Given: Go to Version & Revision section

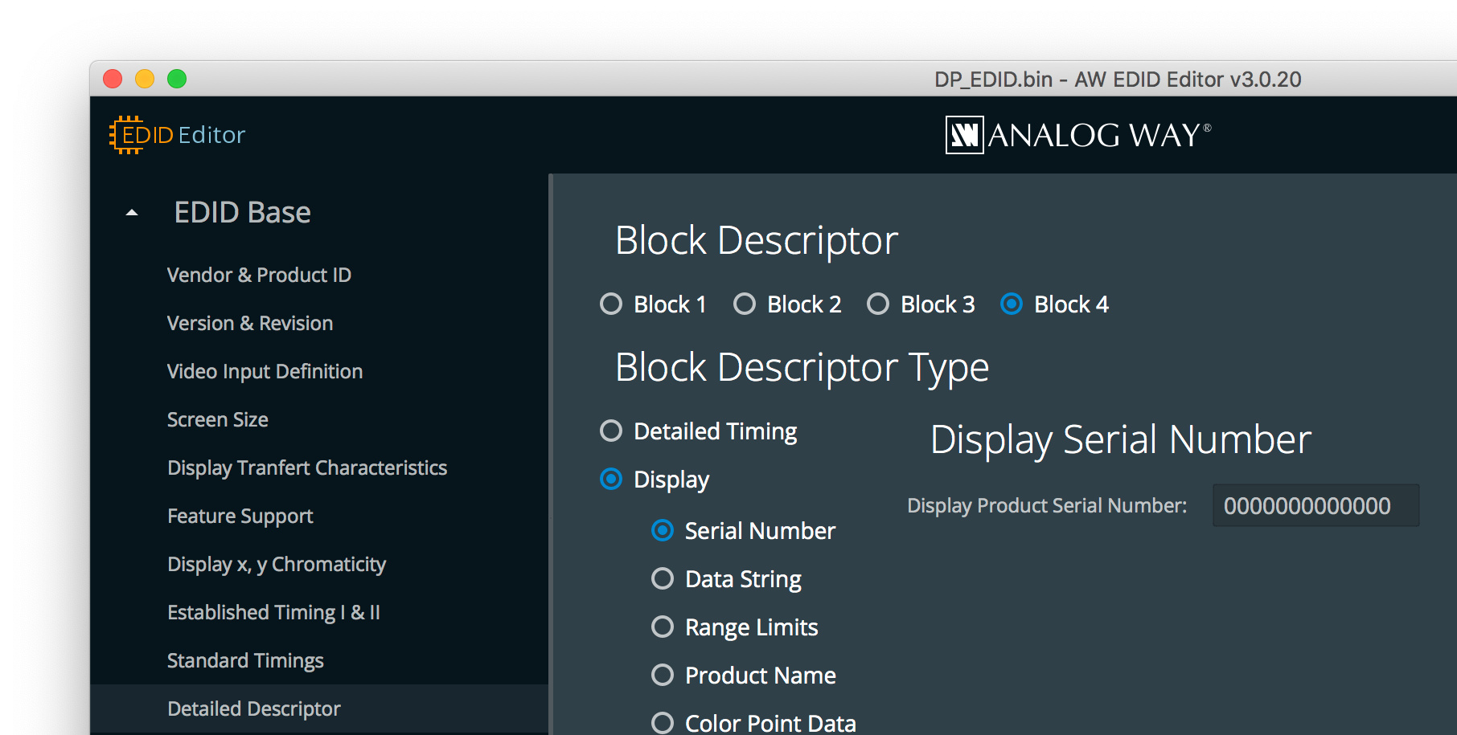Looking at the screenshot, I should 250,324.
